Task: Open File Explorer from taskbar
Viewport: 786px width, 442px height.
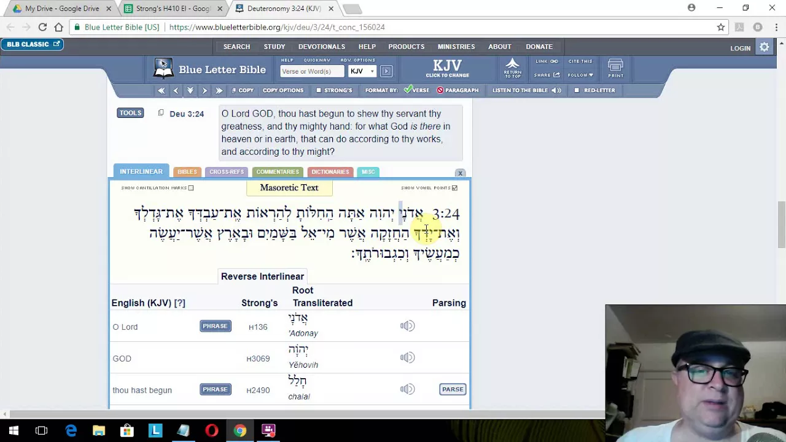Action: pyautogui.click(x=99, y=430)
